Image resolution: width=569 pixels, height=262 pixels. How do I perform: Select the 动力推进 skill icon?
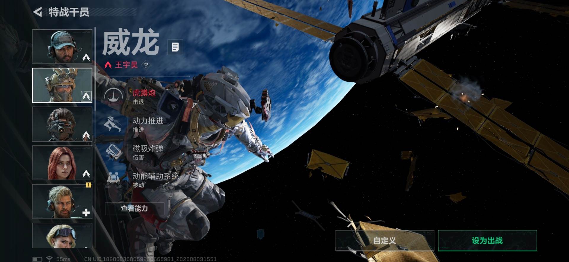(x=113, y=124)
